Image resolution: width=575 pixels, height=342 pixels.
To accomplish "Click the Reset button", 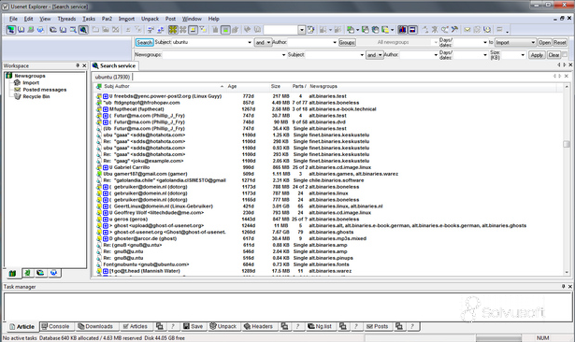I will pos(560,43).
